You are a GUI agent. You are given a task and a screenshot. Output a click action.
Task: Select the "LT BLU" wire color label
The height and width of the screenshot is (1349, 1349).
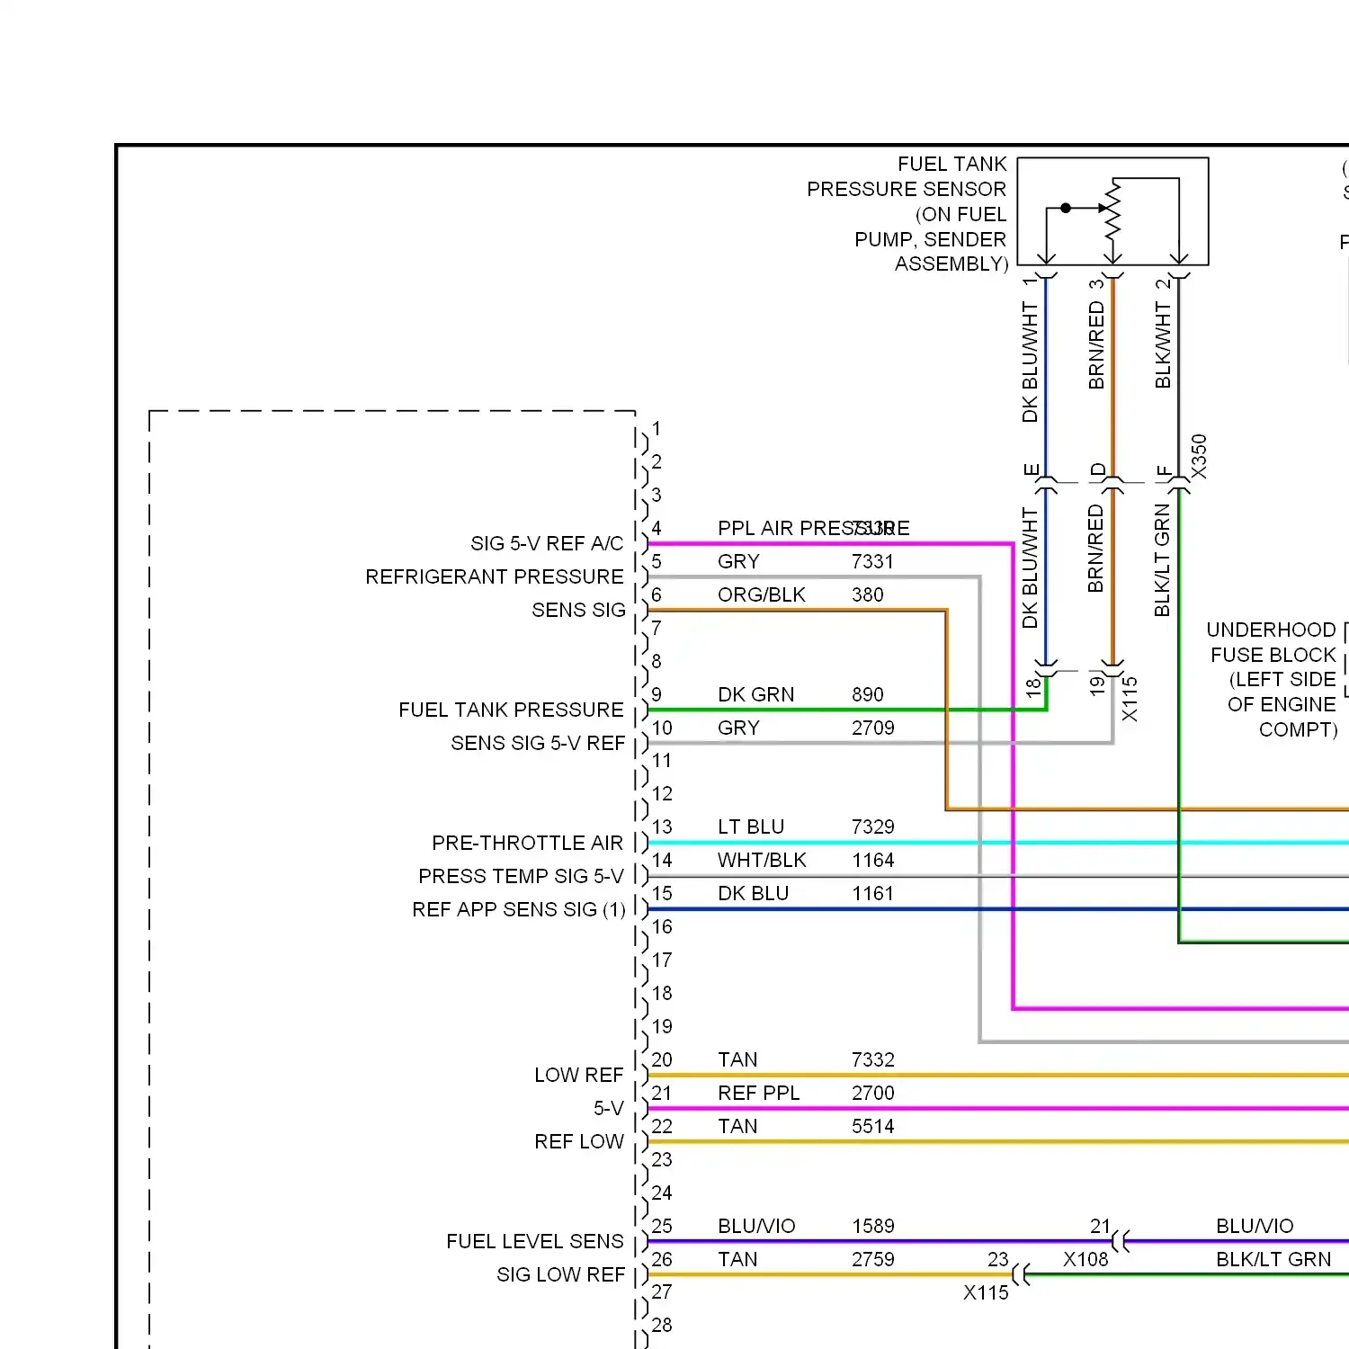click(x=751, y=826)
